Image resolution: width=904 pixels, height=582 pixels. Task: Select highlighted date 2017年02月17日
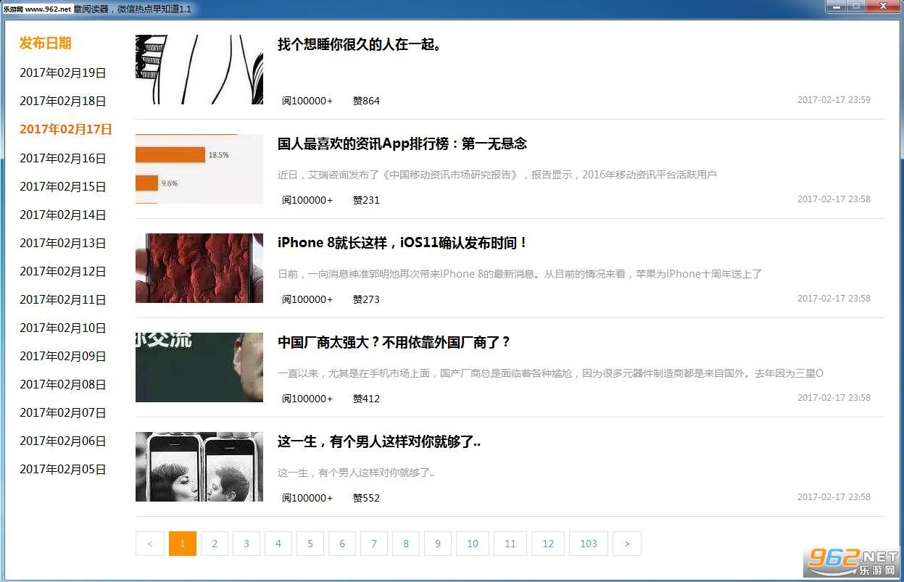(x=66, y=129)
